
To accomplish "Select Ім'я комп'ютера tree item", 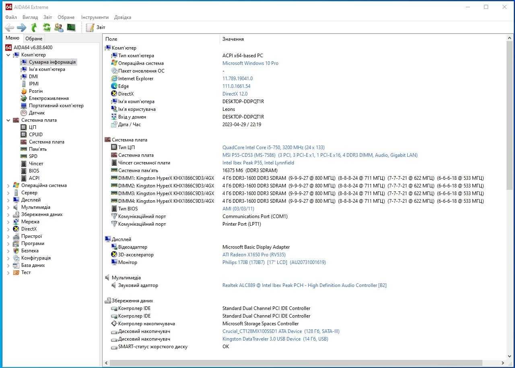I will [x=47, y=69].
